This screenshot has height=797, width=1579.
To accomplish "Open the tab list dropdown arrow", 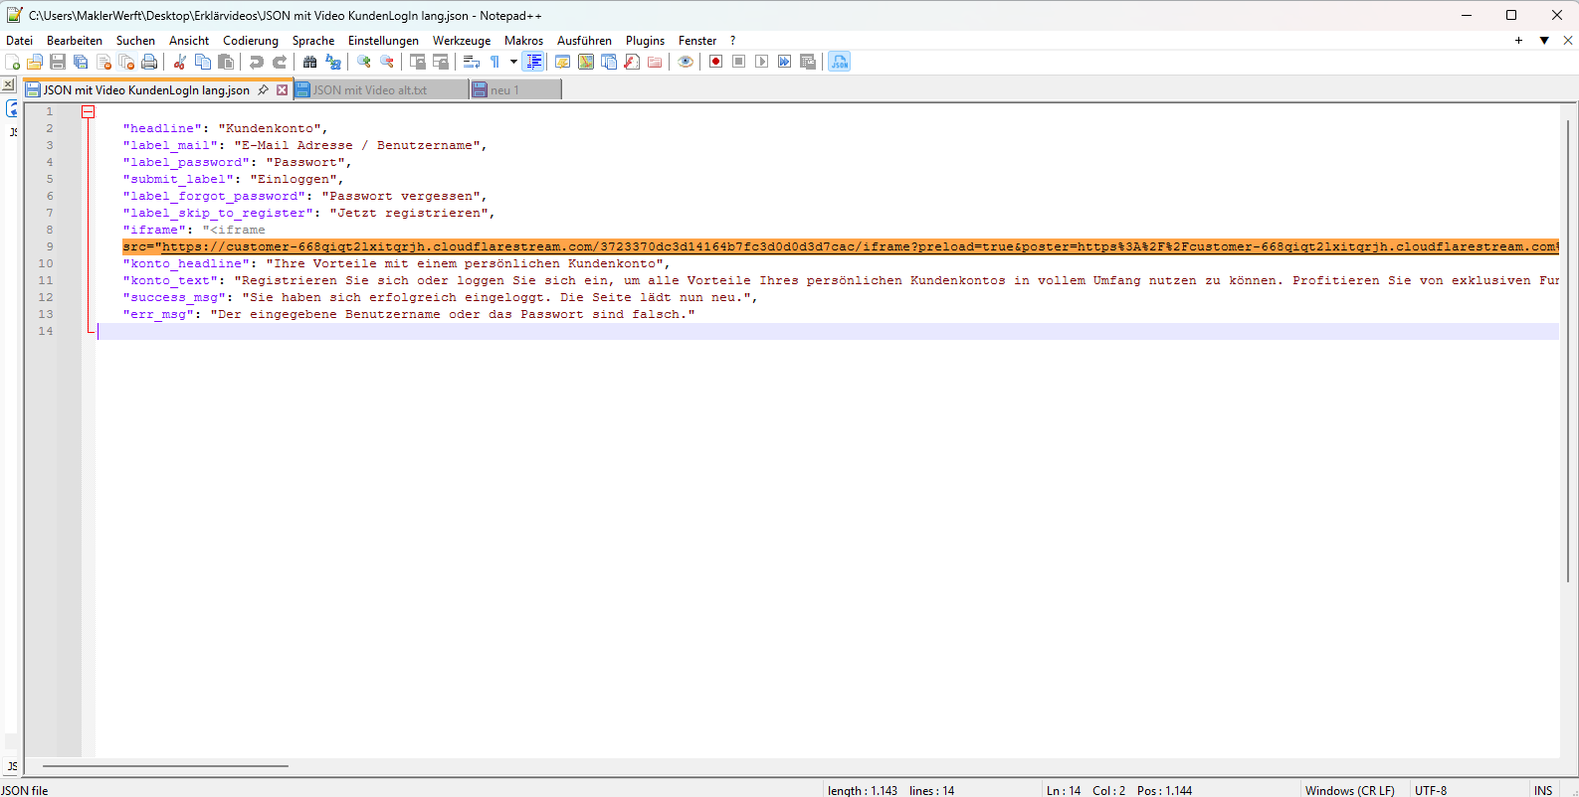I will click(x=1544, y=41).
